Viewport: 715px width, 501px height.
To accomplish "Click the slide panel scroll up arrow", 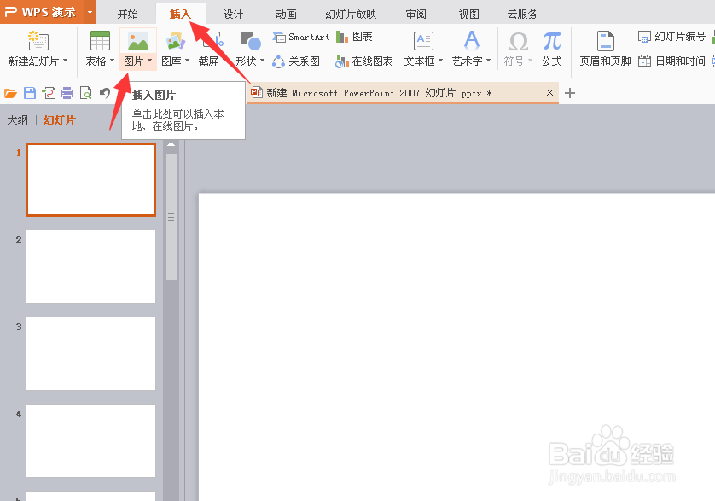I will 171,144.
